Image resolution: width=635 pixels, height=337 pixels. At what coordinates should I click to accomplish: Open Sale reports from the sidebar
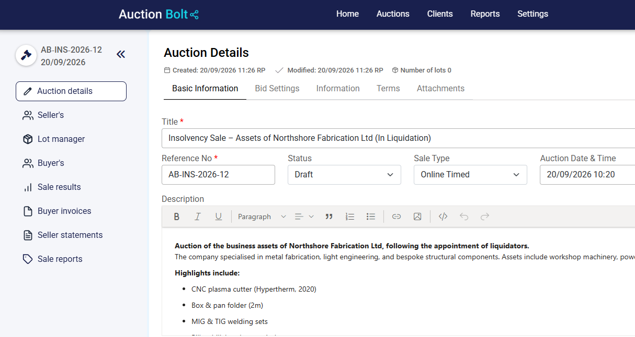click(x=71, y=259)
